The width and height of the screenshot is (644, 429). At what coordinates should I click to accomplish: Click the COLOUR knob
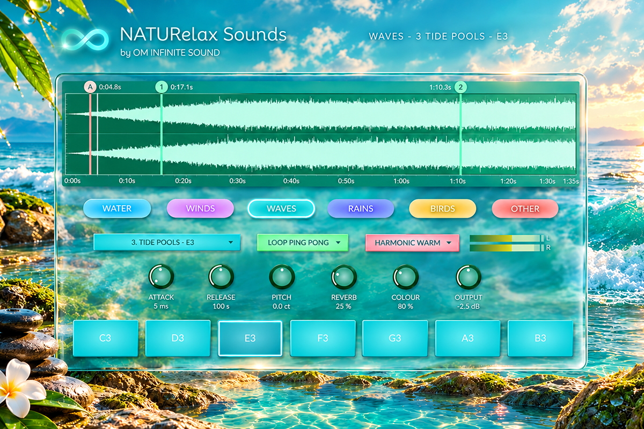click(x=406, y=277)
